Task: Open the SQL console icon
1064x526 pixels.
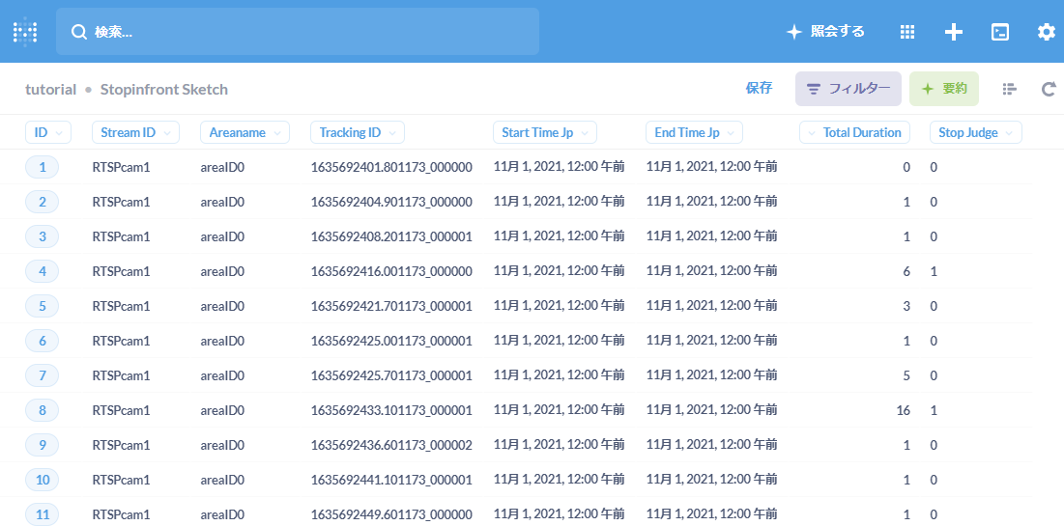Action: tap(1000, 32)
